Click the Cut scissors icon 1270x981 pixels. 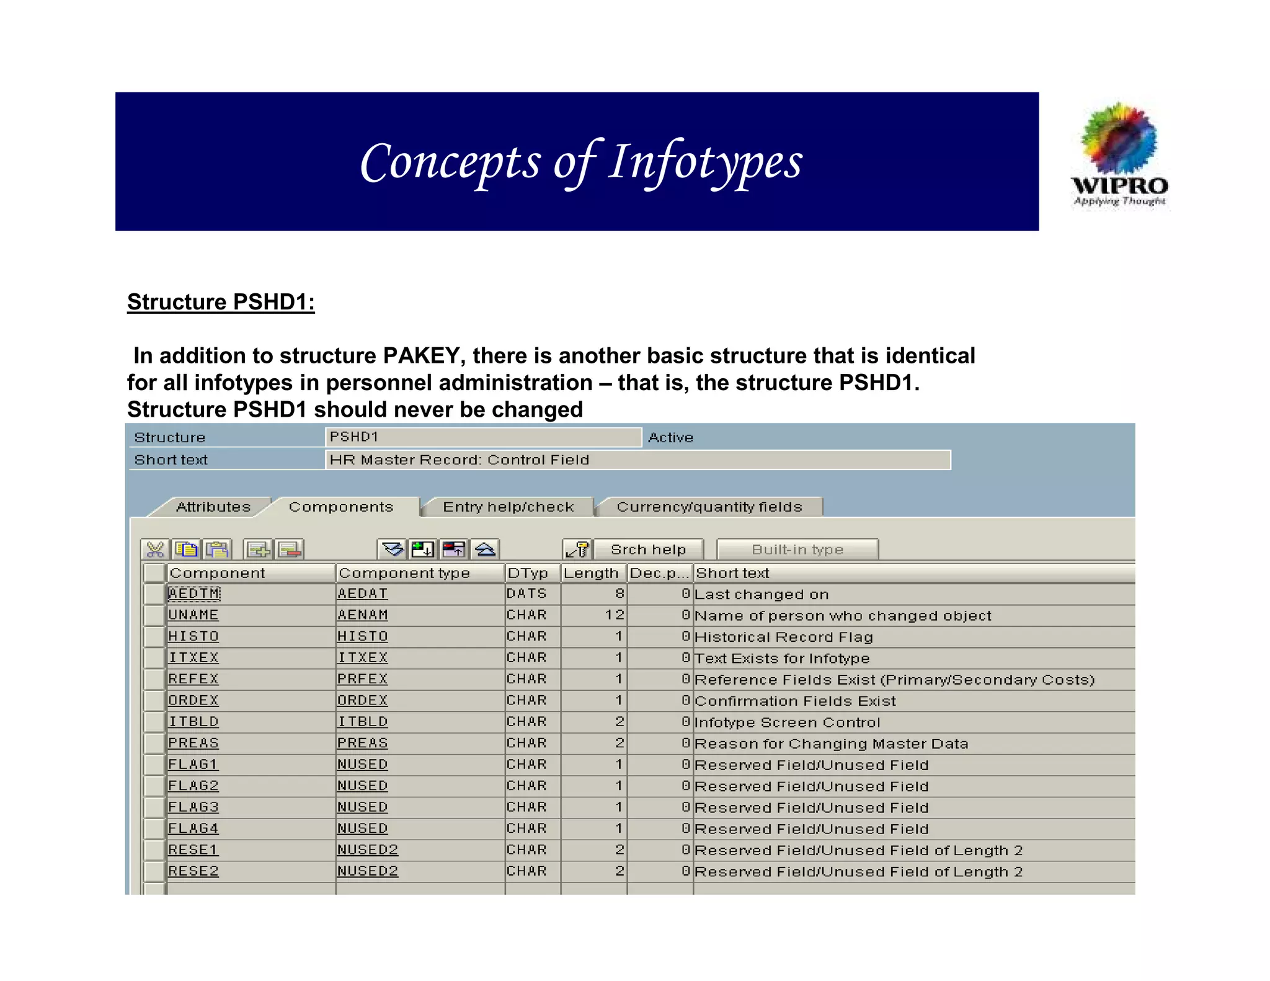[155, 549]
